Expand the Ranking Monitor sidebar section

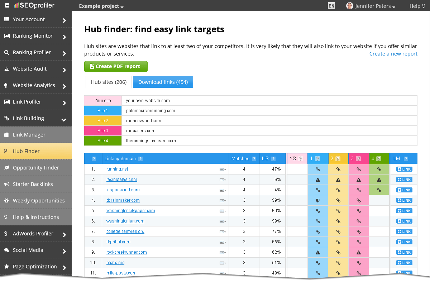click(x=36, y=36)
